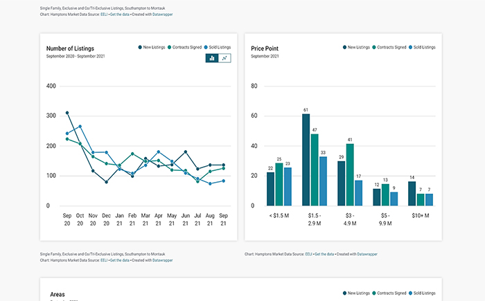Click the 'September 2020 - September 2021' subtitle
This screenshot has width=485, height=301.
point(76,56)
